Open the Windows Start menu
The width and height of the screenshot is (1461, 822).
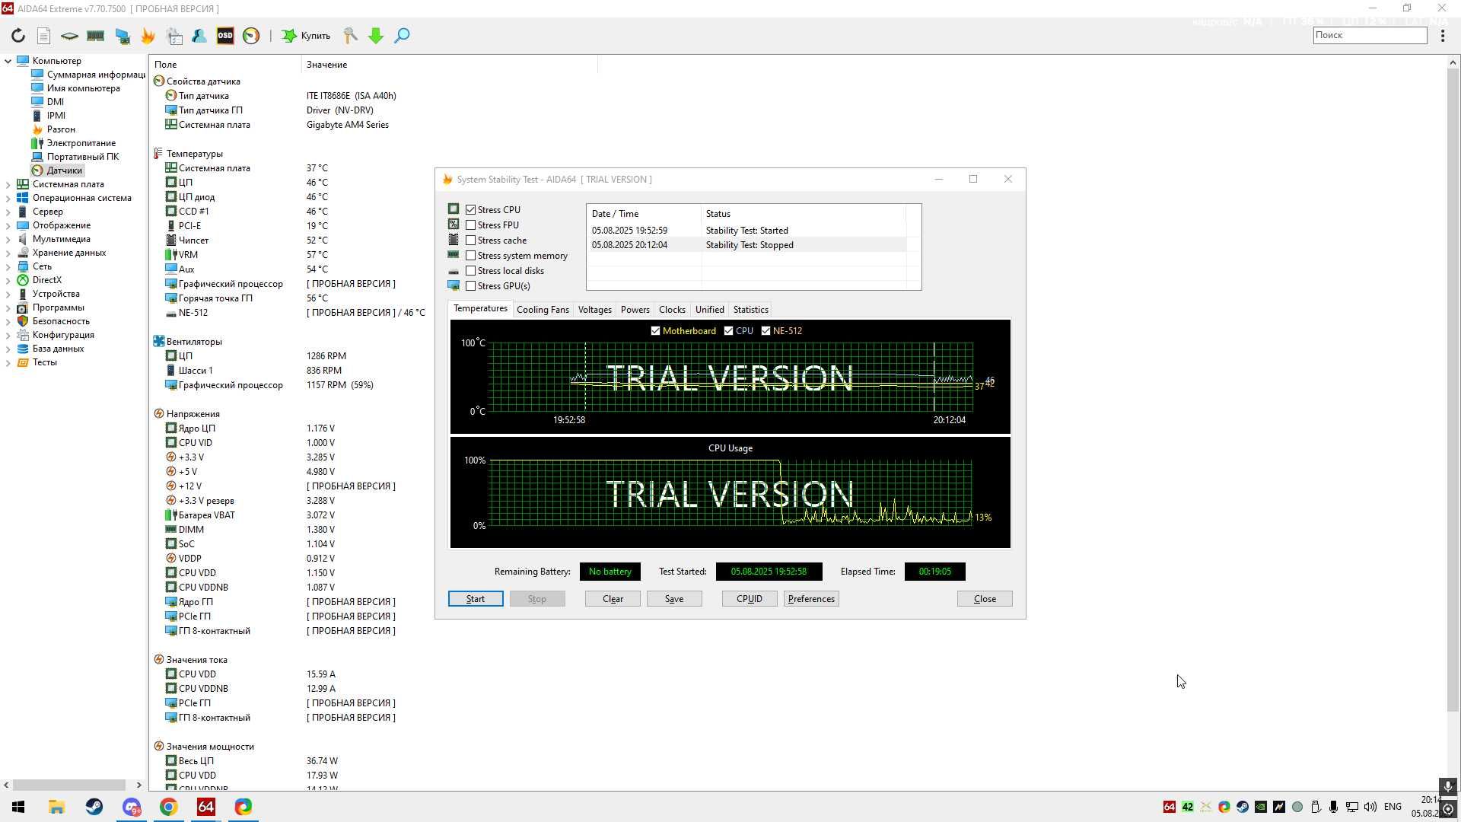[x=18, y=807]
